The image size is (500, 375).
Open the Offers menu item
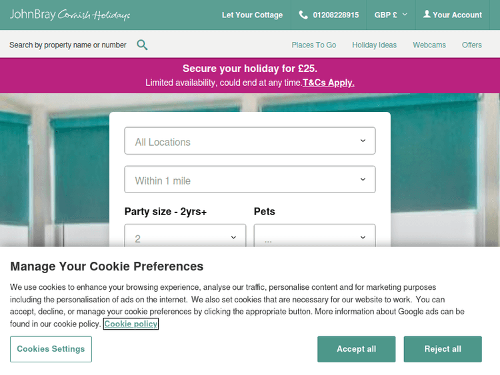point(472,45)
